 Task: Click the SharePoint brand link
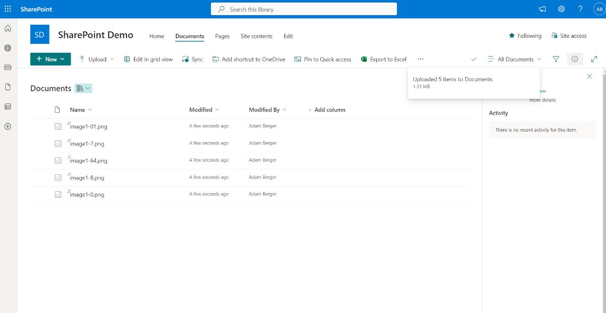click(36, 9)
